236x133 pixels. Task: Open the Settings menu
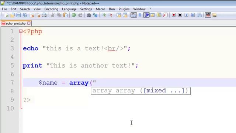coord(86,9)
